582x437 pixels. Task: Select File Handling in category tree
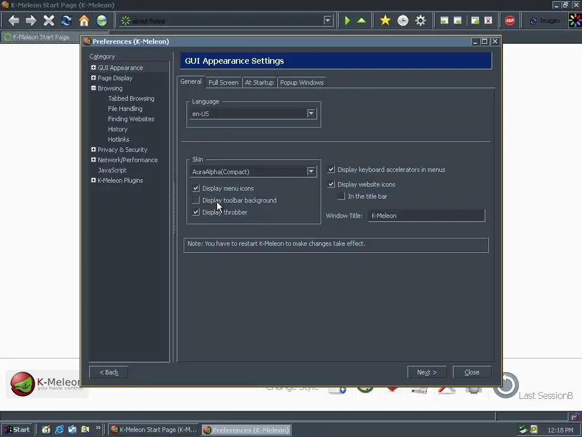(x=125, y=109)
